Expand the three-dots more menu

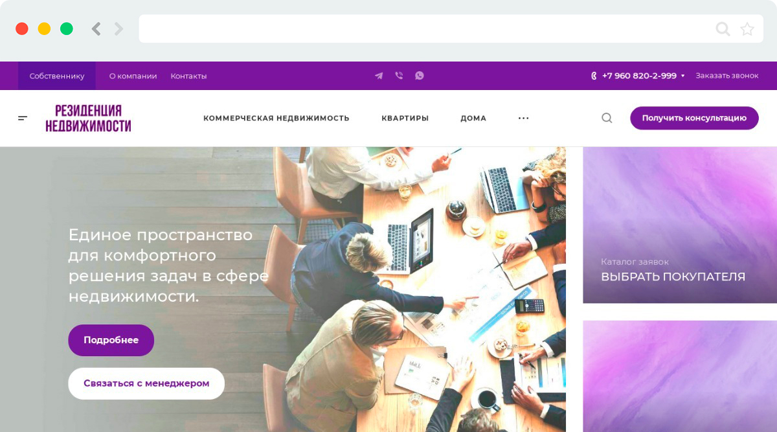pos(523,118)
